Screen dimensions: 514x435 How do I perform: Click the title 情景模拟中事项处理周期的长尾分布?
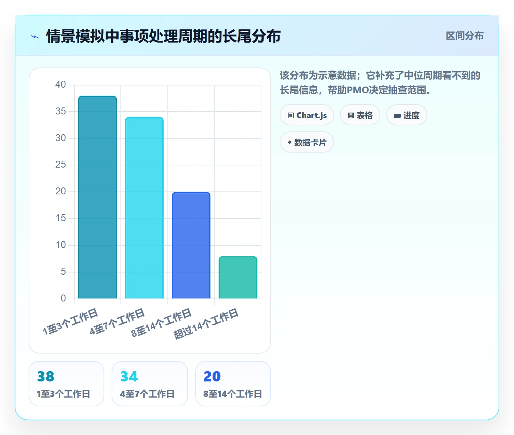[x=163, y=36]
